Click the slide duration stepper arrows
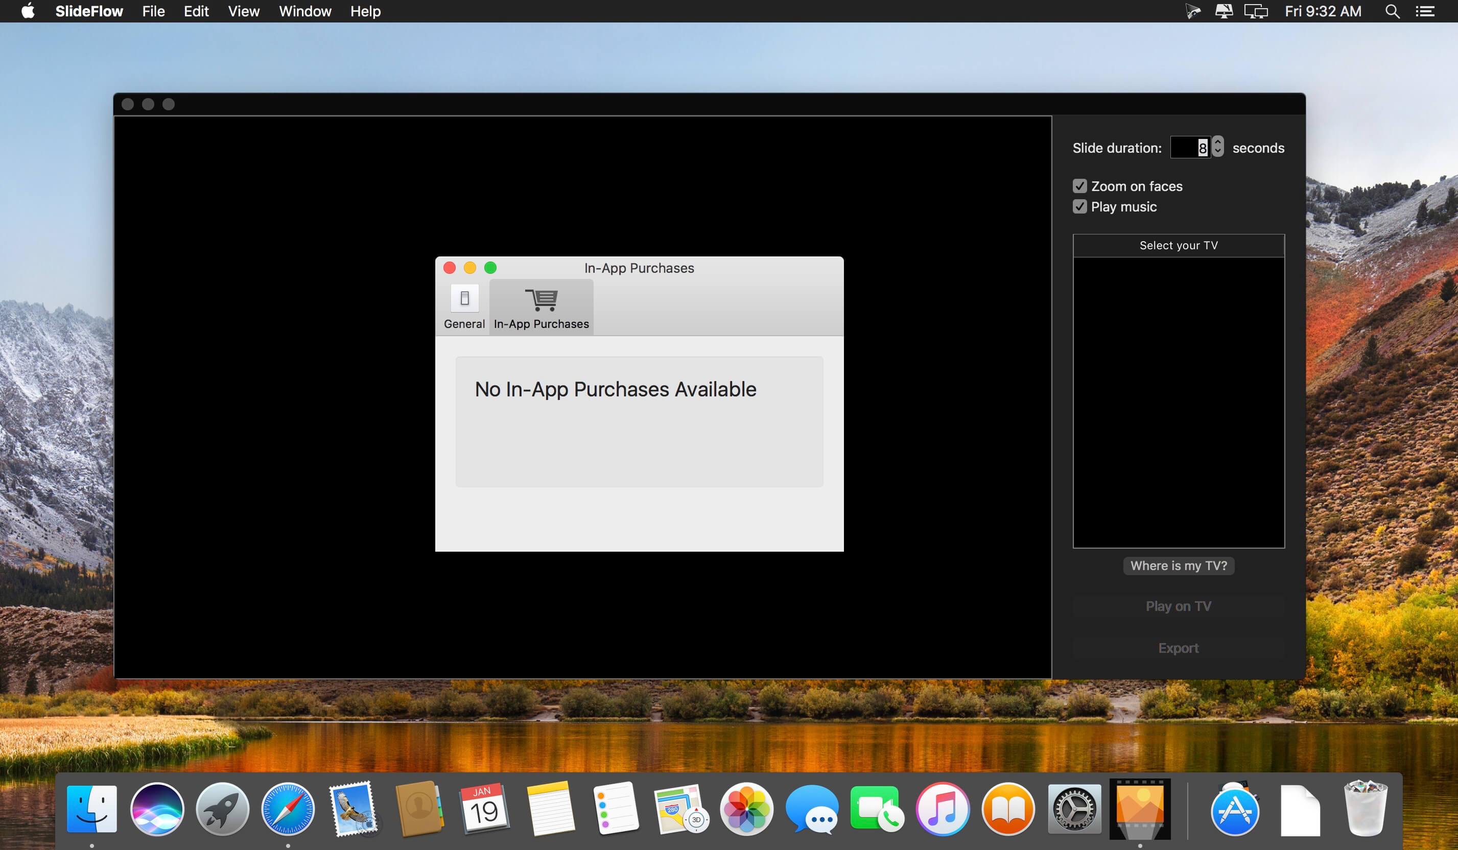The image size is (1458, 850). point(1218,147)
